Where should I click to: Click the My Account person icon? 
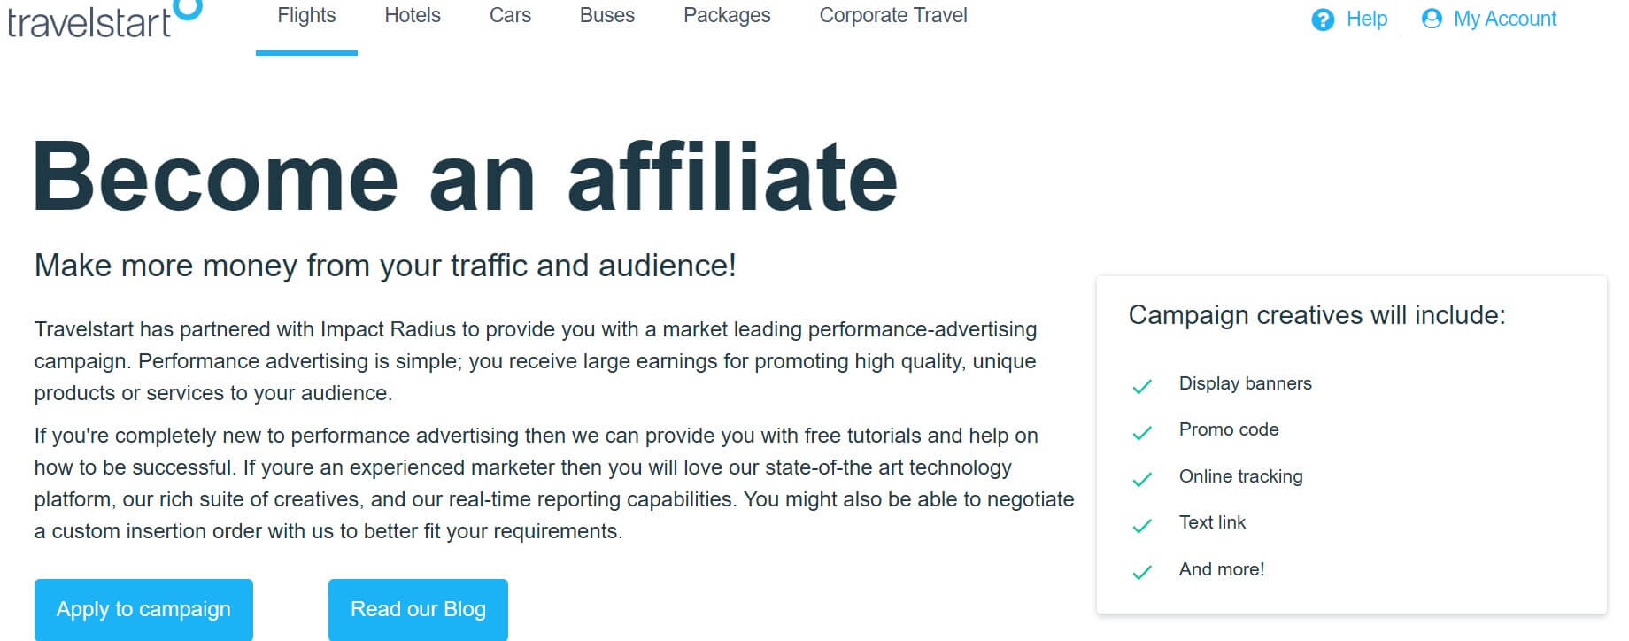click(x=1432, y=19)
